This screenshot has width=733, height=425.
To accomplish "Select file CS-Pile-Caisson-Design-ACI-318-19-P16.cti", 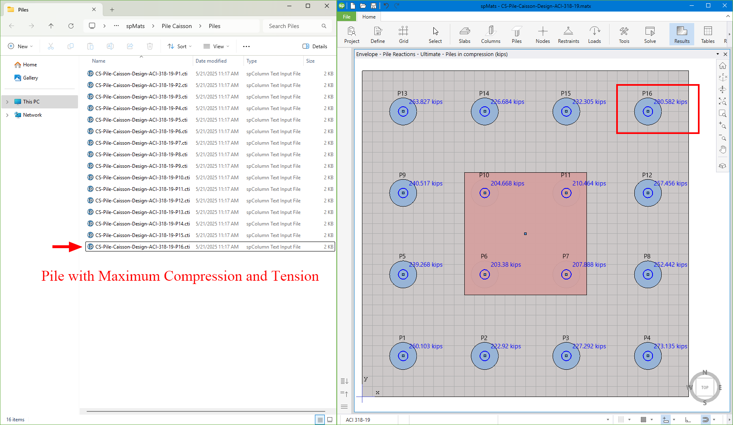I will tap(142, 247).
